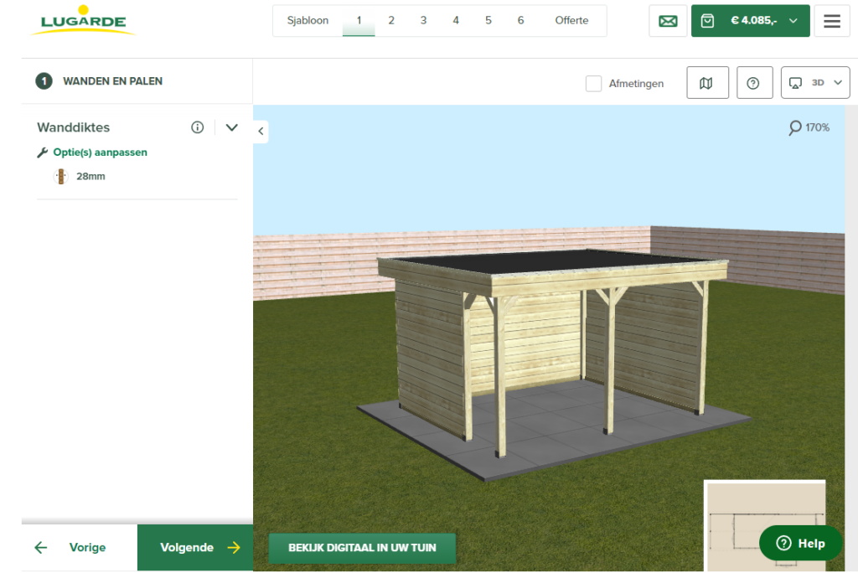858x573 pixels.
Task: Open the shopping cart price €4.085,- dropdown
Action: click(x=750, y=21)
